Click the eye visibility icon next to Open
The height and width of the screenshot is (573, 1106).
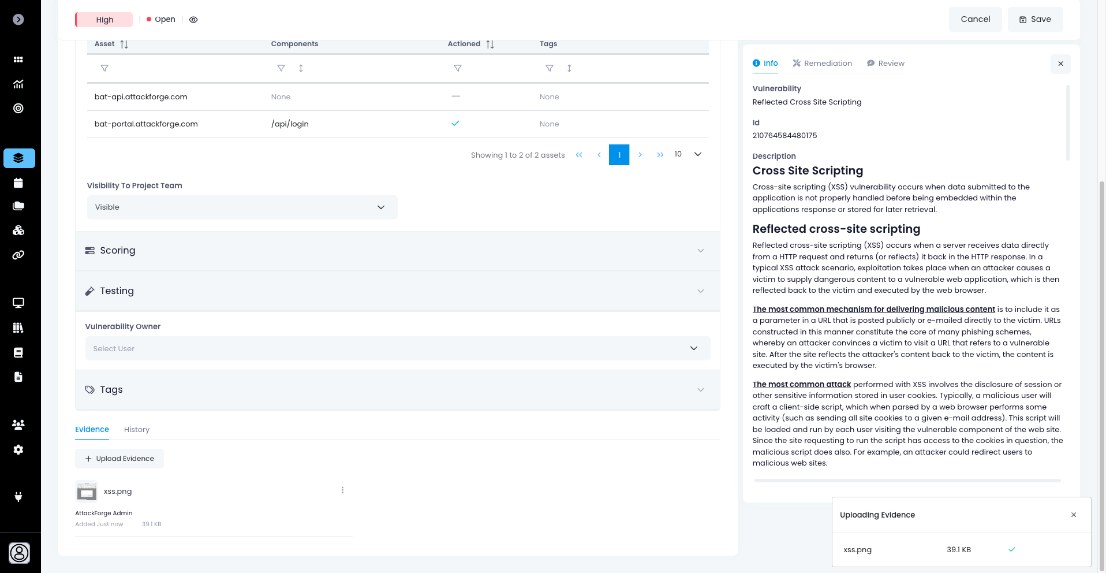pyautogui.click(x=193, y=20)
